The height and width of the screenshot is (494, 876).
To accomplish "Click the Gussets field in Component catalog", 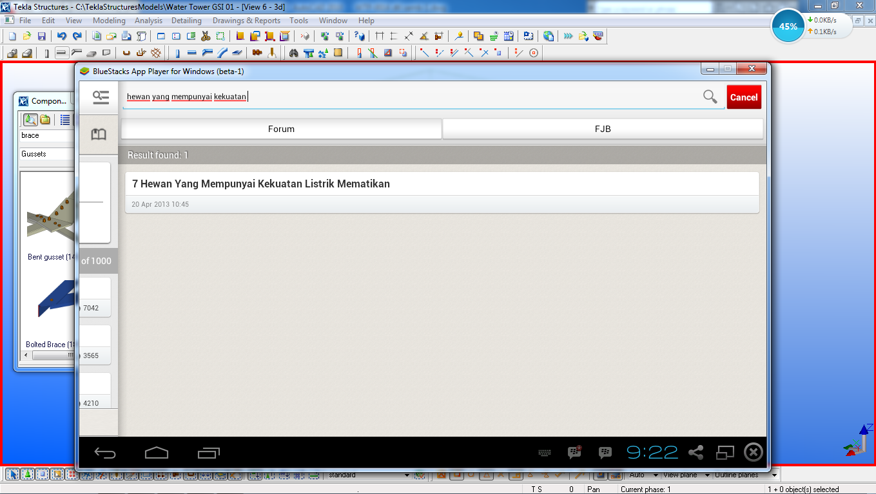I will tap(47, 154).
